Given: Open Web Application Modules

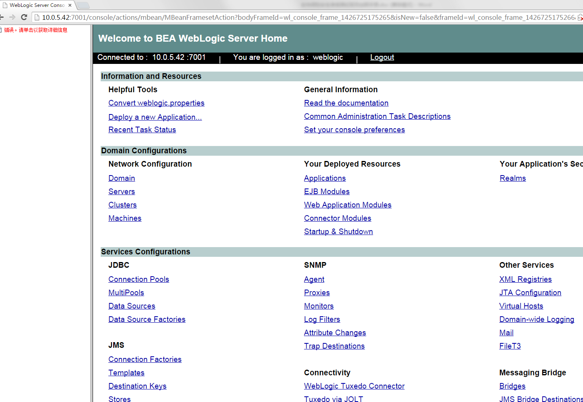Looking at the screenshot, I should click(348, 205).
